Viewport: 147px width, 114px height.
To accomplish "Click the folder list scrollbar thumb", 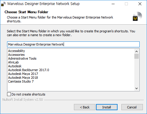I will [136, 56].
